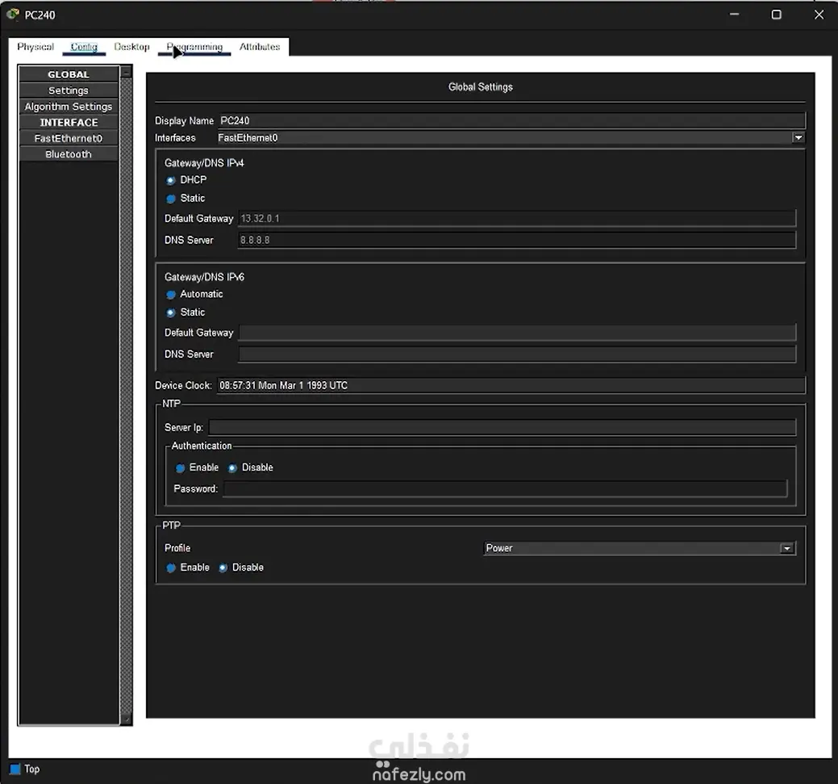
Task: Open Settings in the sidebar
Action: pos(69,90)
